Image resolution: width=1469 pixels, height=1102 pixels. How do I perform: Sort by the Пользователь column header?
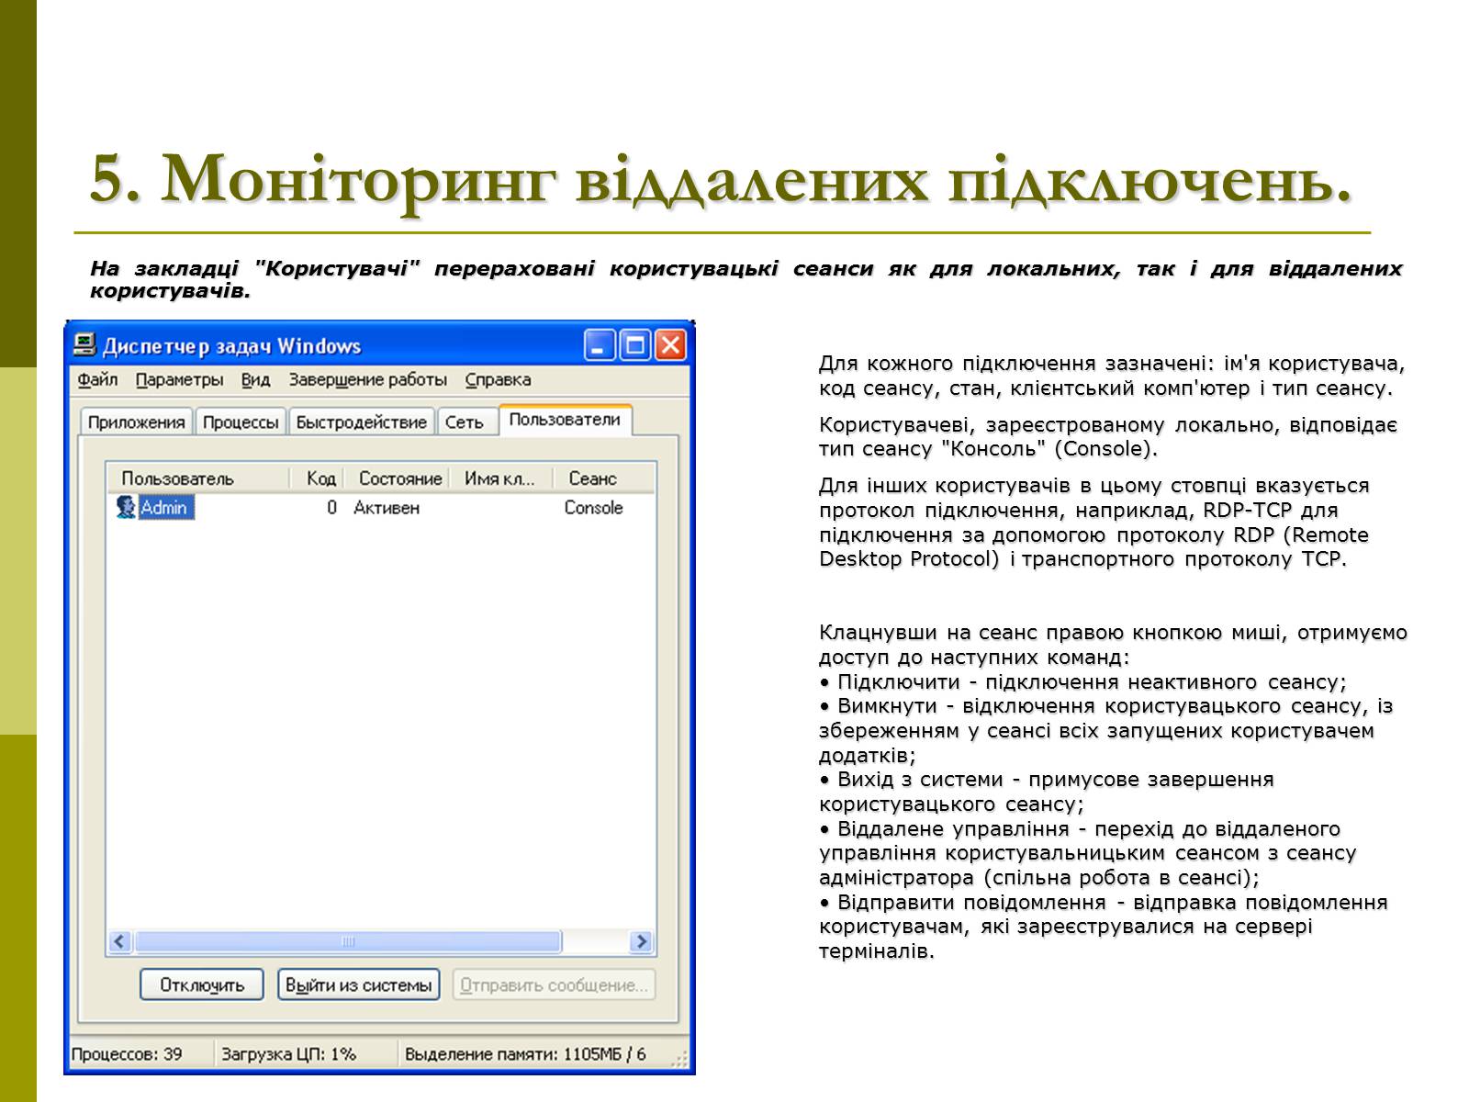coord(198,478)
